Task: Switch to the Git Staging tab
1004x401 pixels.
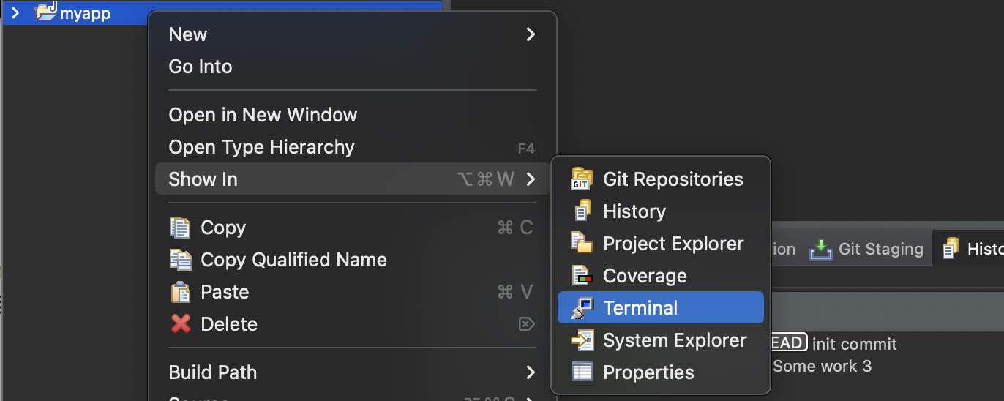Action: tap(867, 250)
